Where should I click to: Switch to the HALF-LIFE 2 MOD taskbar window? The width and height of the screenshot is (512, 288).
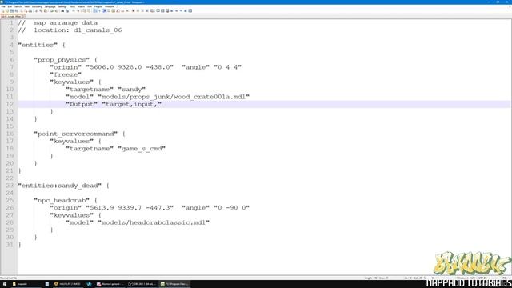pos(67,284)
